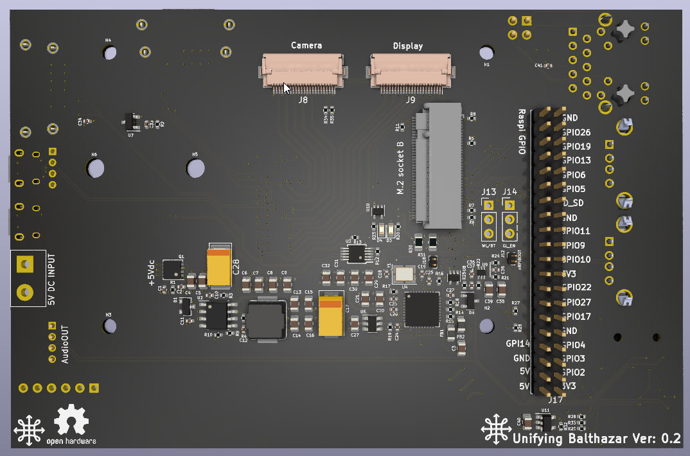Select the large square inductor near C13
The image size is (690, 456).
[266, 320]
